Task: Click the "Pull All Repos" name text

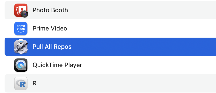Action: coord(52,47)
